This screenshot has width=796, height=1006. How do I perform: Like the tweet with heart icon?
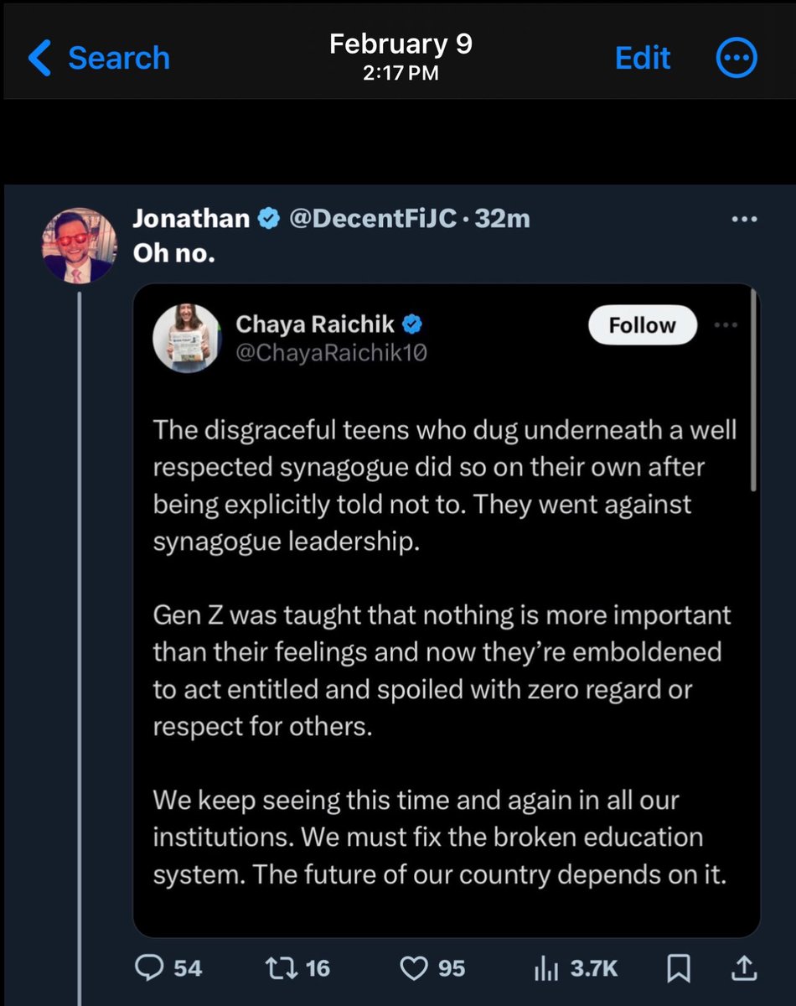[413, 968]
